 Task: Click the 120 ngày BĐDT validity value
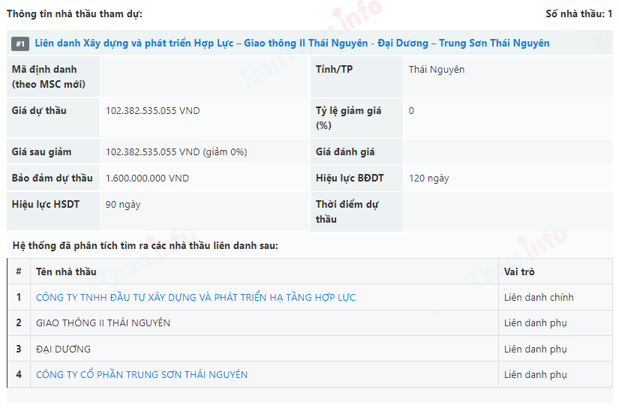[x=428, y=178]
